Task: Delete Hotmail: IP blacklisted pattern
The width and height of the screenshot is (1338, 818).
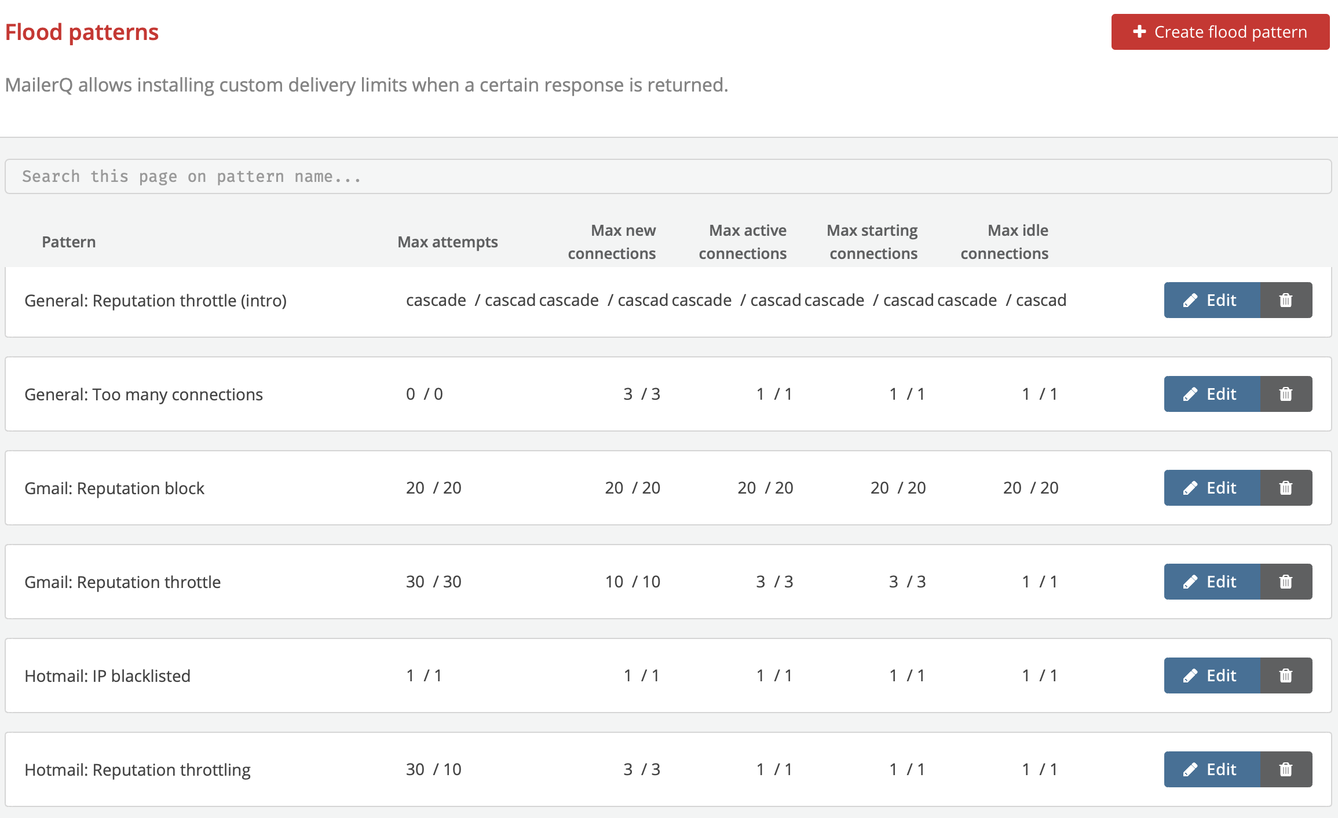Action: (x=1285, y=675)
